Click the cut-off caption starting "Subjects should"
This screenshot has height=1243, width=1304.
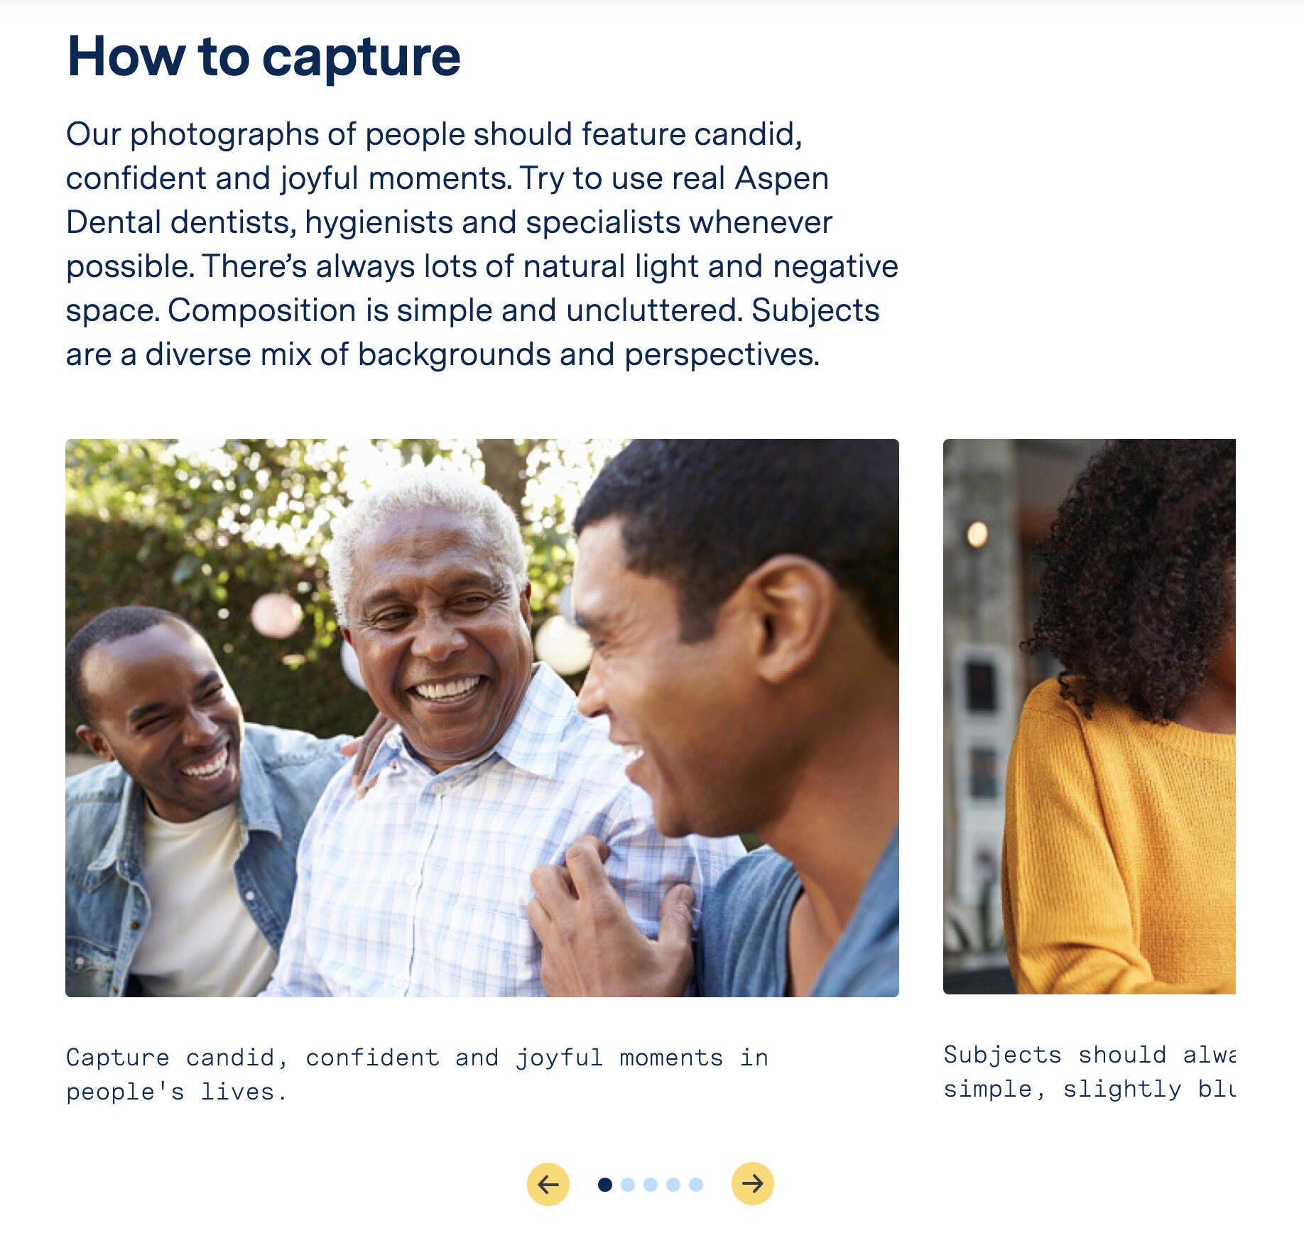(1089, 1072)
